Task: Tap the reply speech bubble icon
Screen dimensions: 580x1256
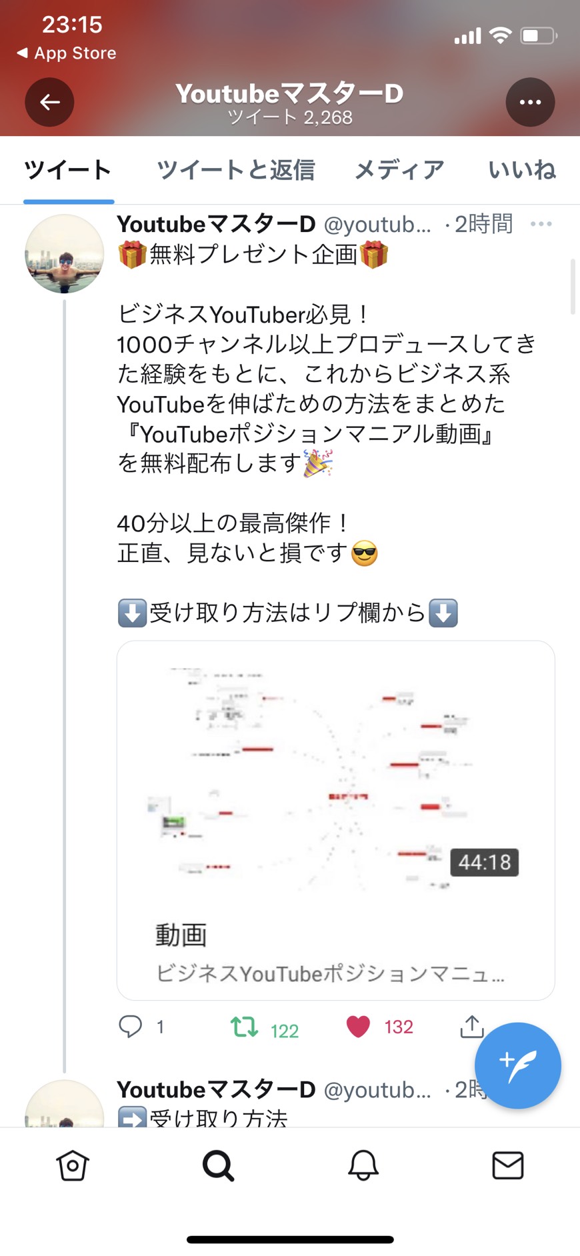Action: 130,1027
